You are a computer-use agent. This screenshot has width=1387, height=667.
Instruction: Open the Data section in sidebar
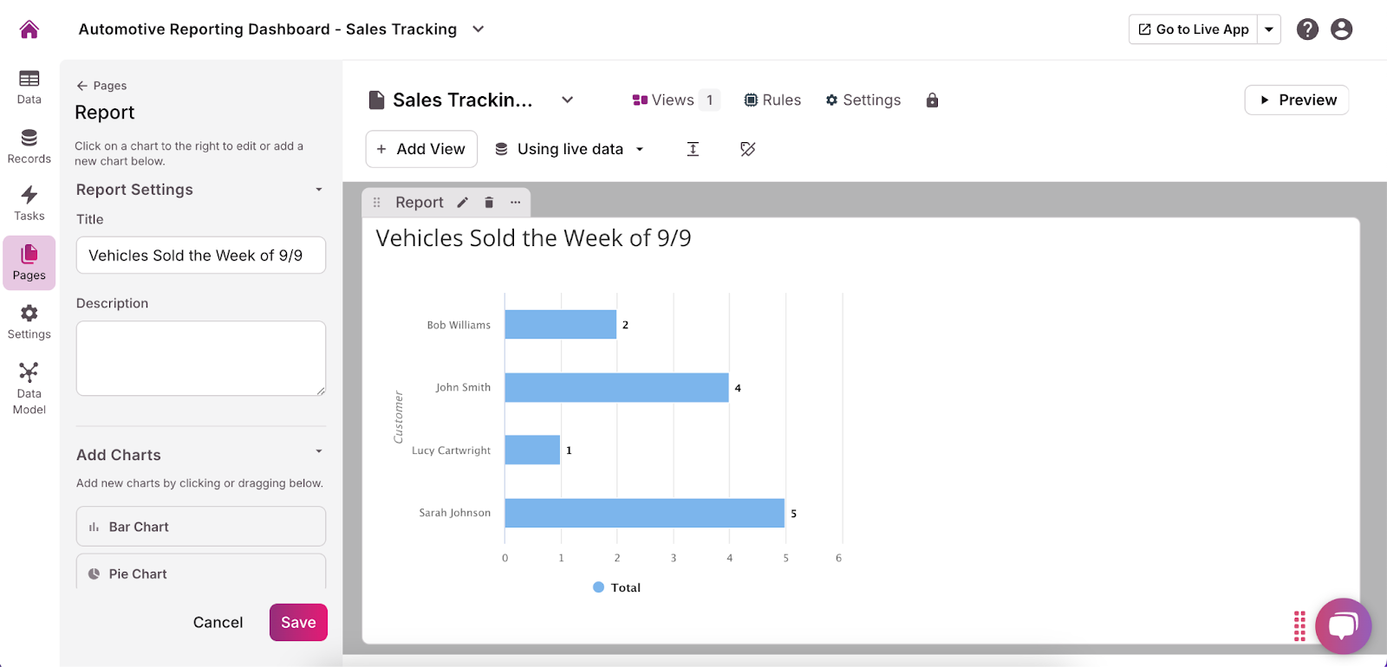click(29, 87)
